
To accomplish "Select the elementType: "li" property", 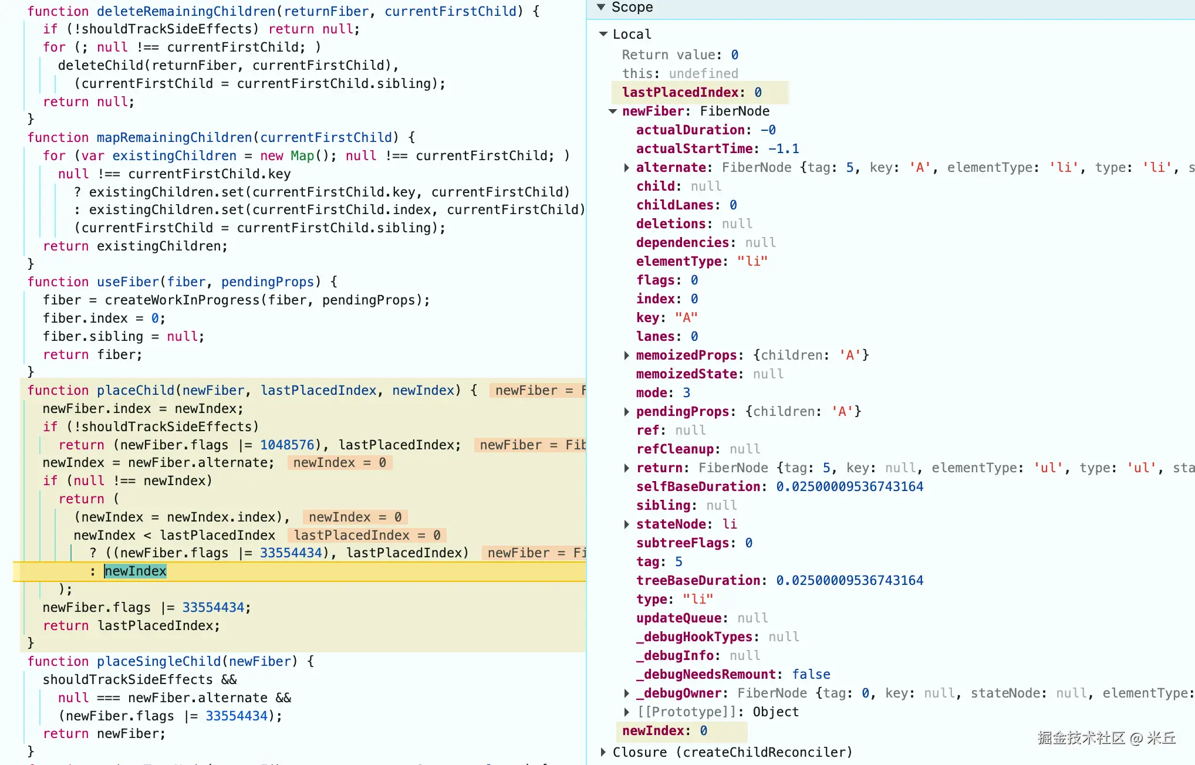I will [x=702, y=262].
